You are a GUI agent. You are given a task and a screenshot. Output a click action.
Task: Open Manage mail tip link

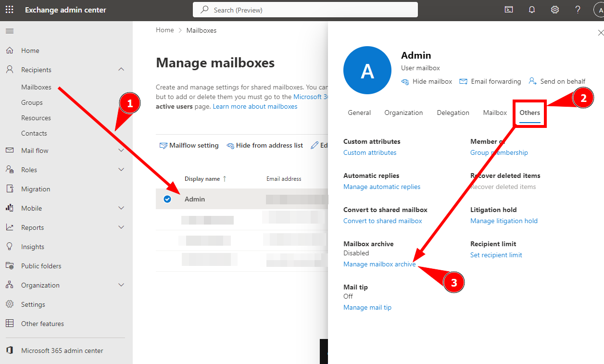coord(367,307)
